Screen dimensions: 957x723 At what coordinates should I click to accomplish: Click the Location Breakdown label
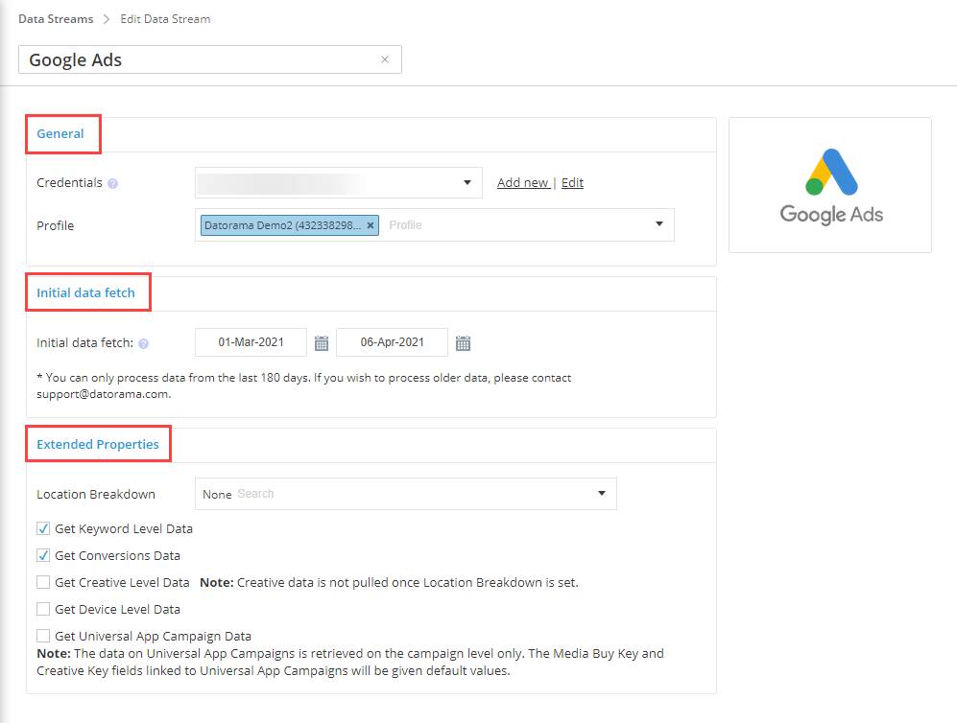96,495
